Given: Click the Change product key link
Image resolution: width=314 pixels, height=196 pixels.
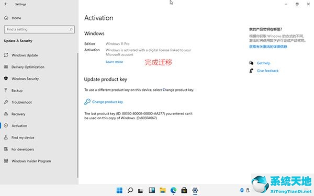Looking at the screenshot, I should 107,102.
